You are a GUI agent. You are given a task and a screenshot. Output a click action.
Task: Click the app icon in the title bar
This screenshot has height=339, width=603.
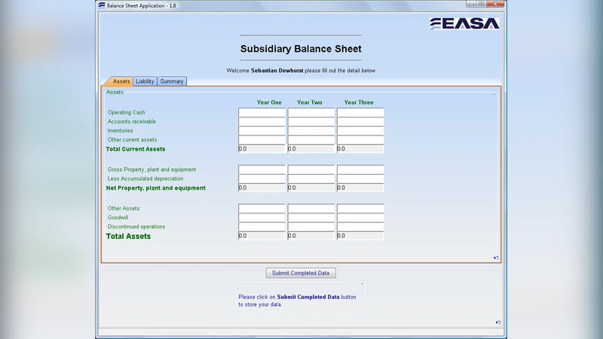(x=102, y=5)
